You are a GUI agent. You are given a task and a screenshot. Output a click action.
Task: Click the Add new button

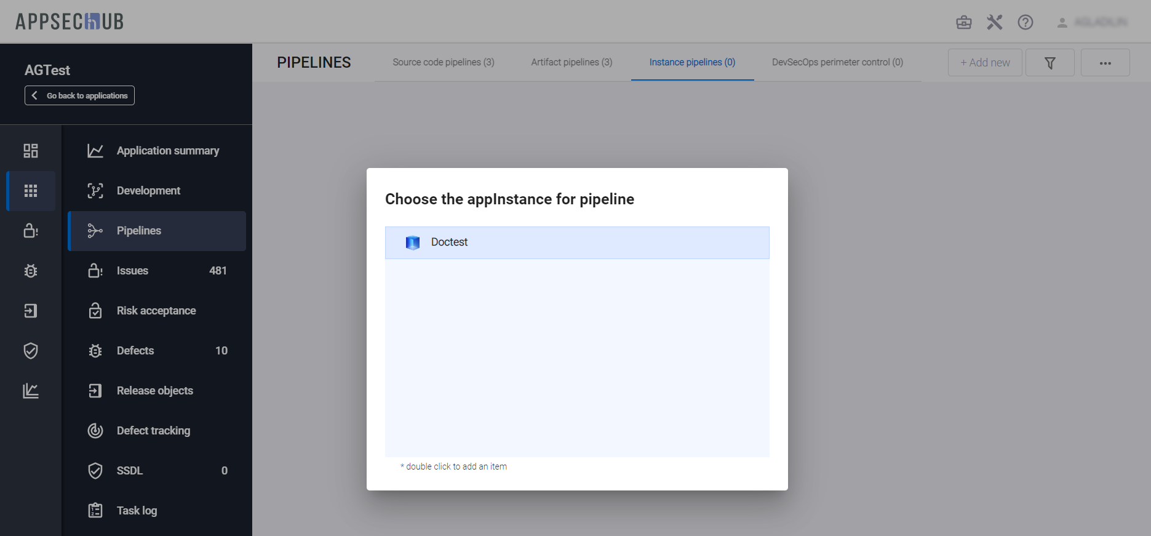[985, 63]
